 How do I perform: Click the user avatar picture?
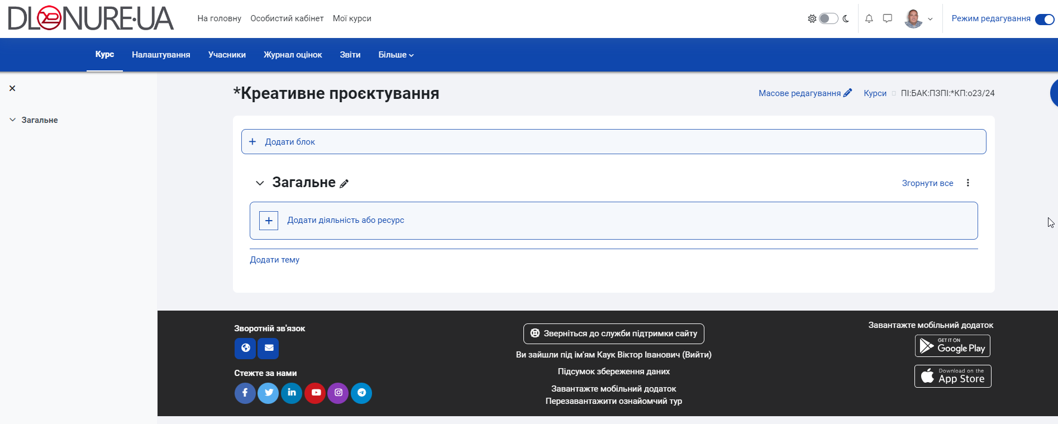coord(913,18)
